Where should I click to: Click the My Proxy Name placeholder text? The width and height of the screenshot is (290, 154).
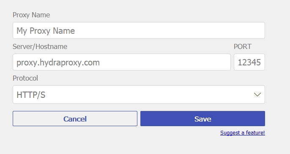click(x=46, y=31)
